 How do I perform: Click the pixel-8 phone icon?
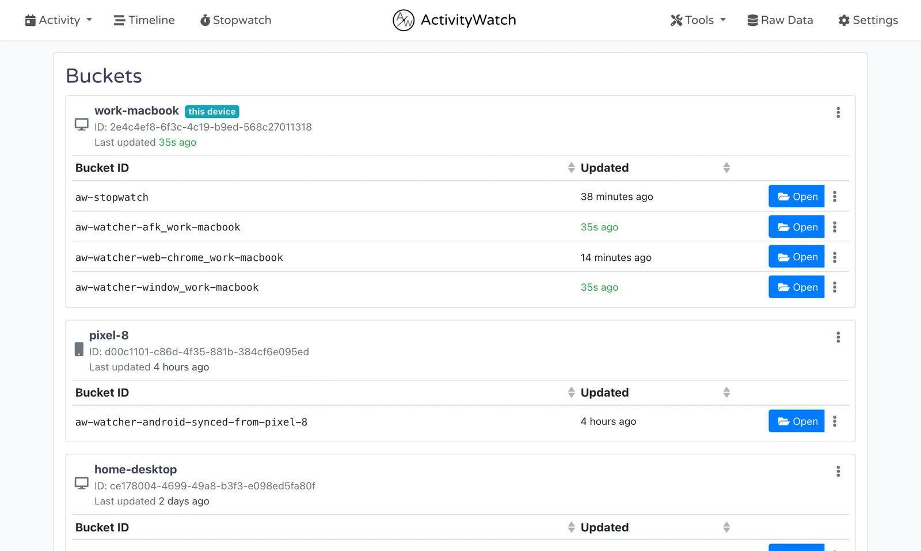tap(79, 349)
